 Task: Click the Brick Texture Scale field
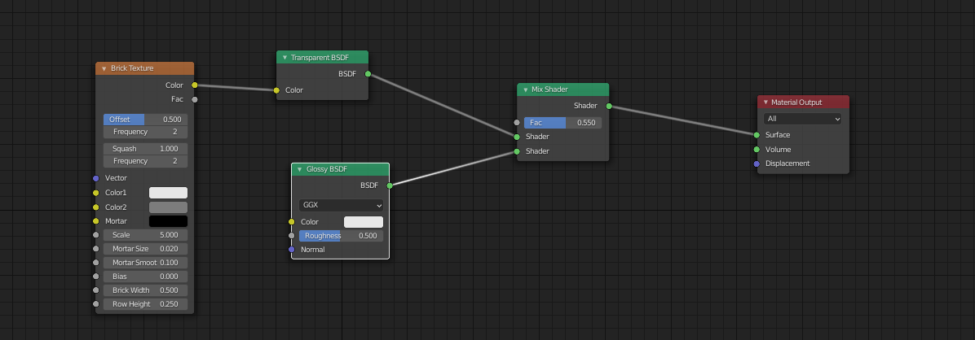click(x=145, y=235)
